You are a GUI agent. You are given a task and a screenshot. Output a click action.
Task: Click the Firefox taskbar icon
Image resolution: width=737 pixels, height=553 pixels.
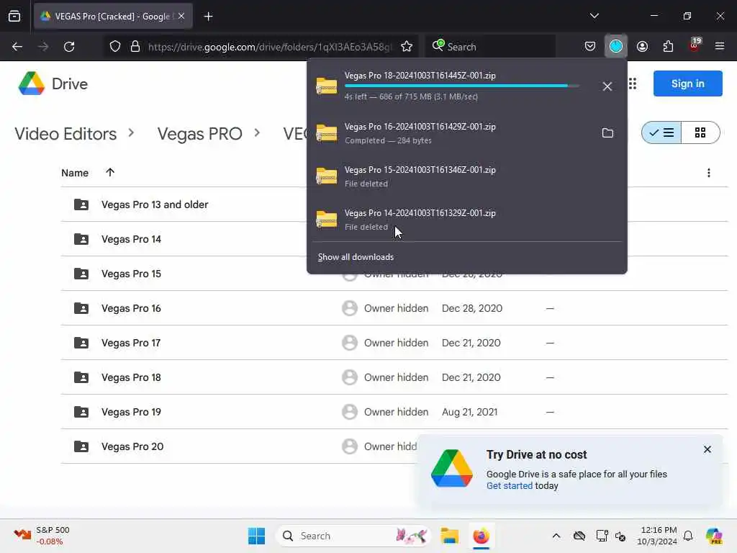[x=481, y=536]
